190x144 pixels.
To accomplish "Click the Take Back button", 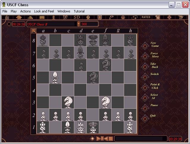I will point(145,66).
